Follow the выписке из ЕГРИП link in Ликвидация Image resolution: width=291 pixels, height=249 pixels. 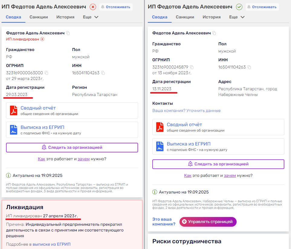(x=51, y=244)
